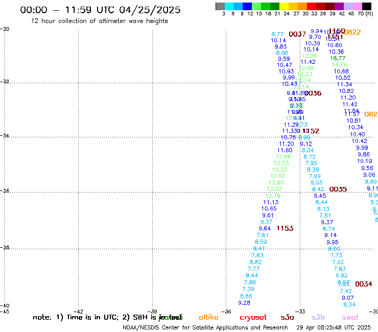Click the 'altika' satellite legend label
Screen dimensions: 378x332
(x=208, y=317)
